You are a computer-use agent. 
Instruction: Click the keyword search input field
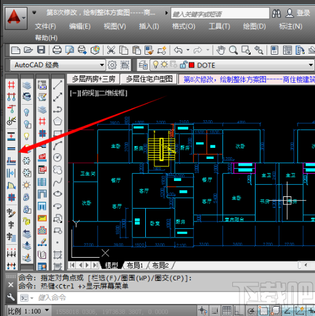click(x=220, y=13)
